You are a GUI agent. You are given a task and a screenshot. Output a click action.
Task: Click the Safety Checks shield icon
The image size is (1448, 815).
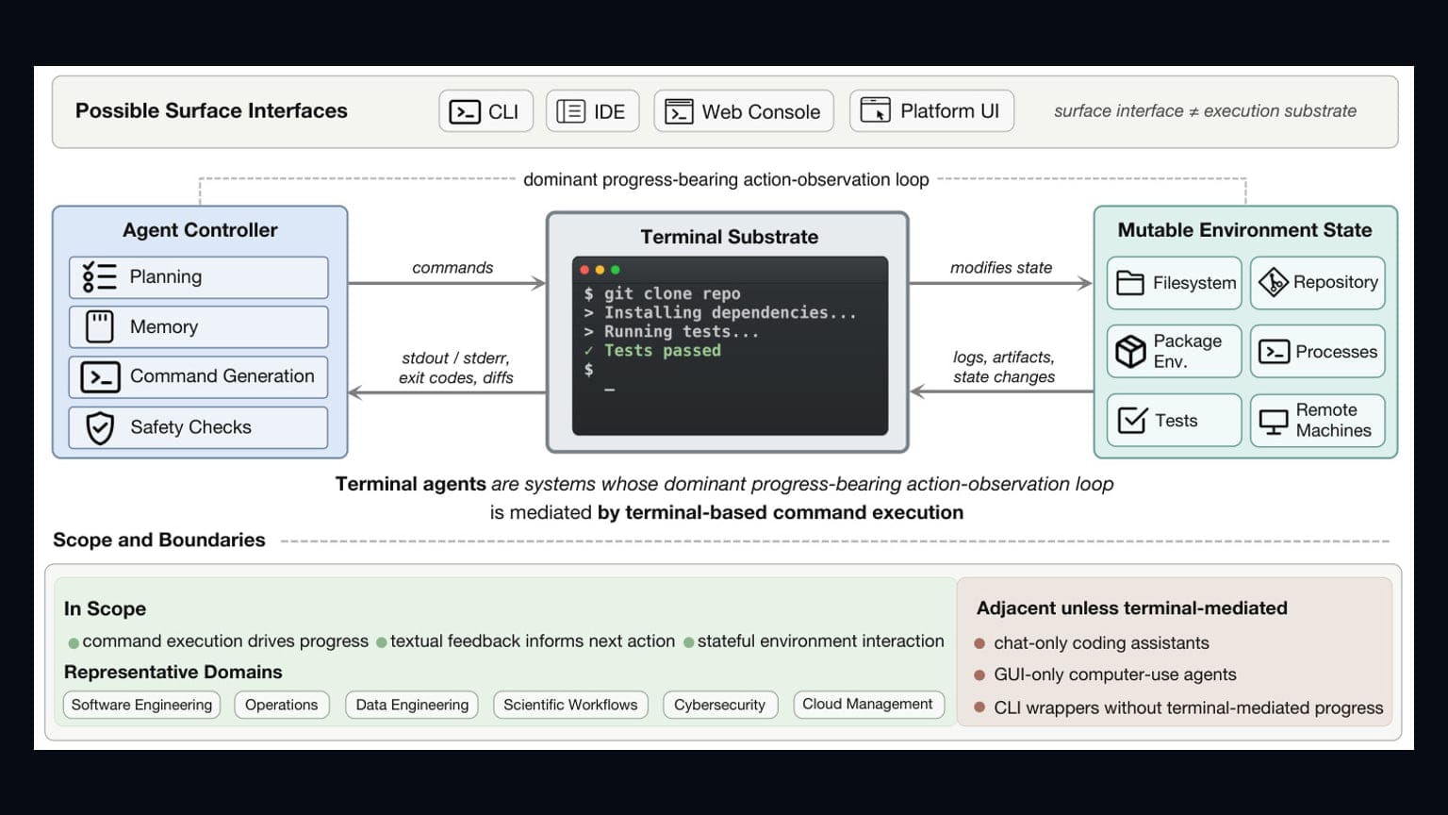(x=100, y=427)
